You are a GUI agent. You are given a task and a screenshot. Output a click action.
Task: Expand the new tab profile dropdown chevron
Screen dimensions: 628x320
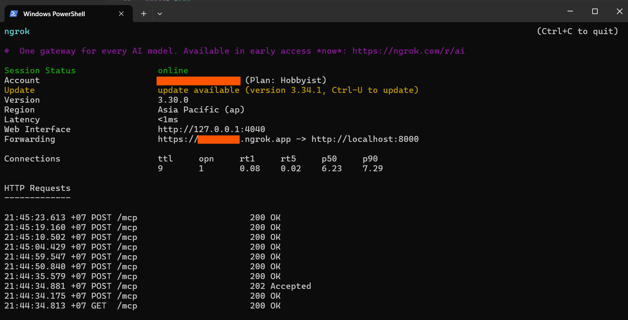point(160,14)
